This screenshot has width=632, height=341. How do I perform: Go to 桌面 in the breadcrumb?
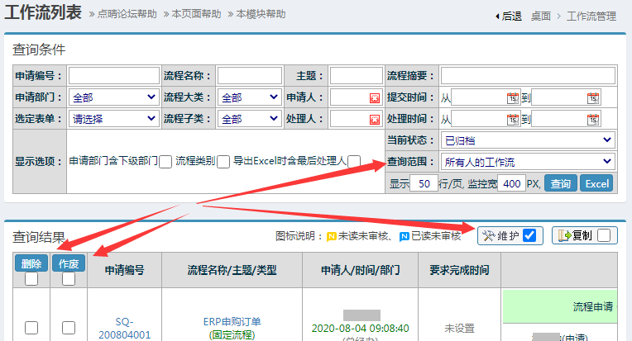[x=541, y=16]
